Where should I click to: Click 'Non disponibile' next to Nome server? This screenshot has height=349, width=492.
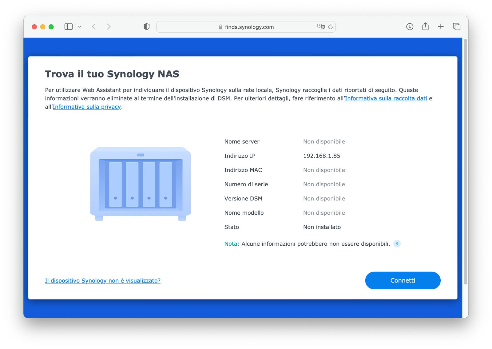tap(324, 142)
